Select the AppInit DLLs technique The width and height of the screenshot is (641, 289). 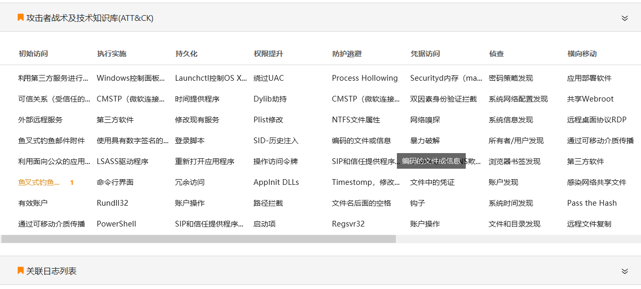276,182
